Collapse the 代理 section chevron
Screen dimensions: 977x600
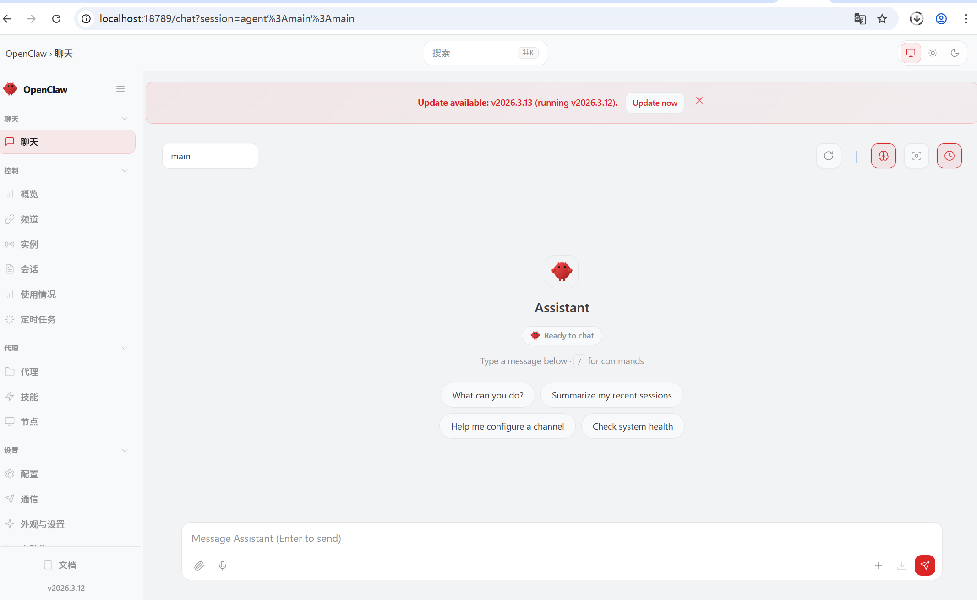click(125, 349)
